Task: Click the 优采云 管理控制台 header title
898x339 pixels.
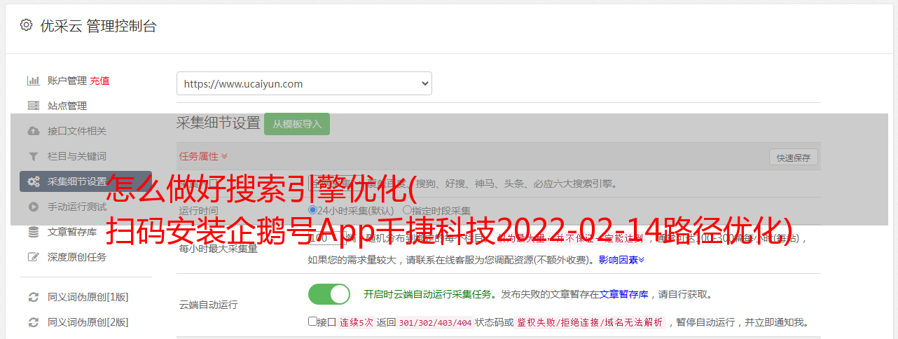Action: tap(98, 26)
